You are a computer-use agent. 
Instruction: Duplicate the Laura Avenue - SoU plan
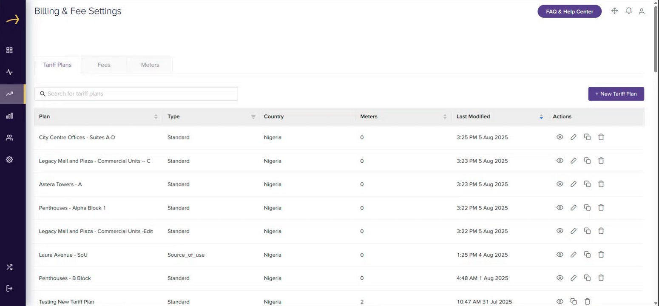587,255
